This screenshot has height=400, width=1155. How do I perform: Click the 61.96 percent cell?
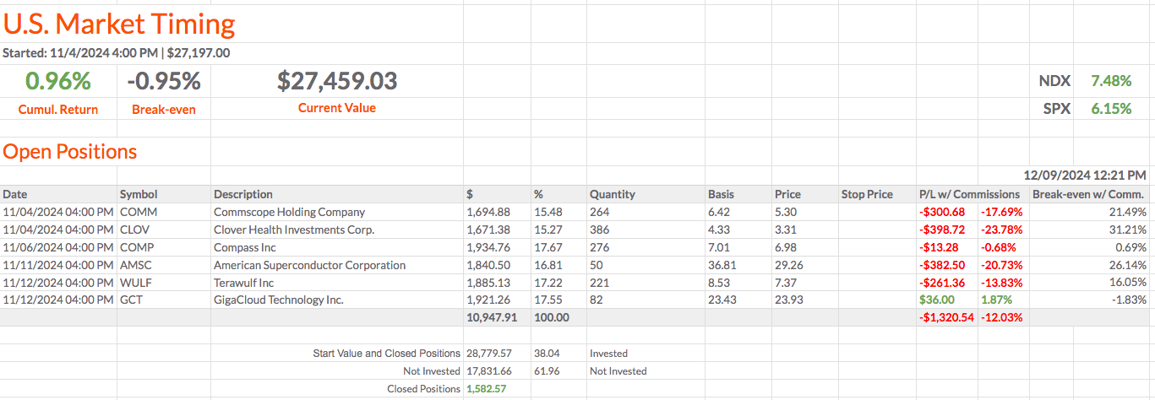[x=548, y=371]
